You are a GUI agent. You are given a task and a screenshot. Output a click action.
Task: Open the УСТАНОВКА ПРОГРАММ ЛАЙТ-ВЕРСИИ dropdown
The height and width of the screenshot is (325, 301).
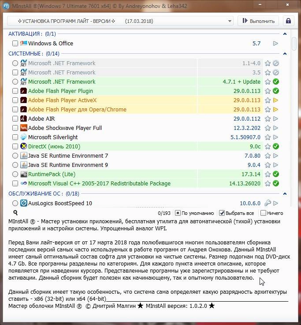[120, 21]
